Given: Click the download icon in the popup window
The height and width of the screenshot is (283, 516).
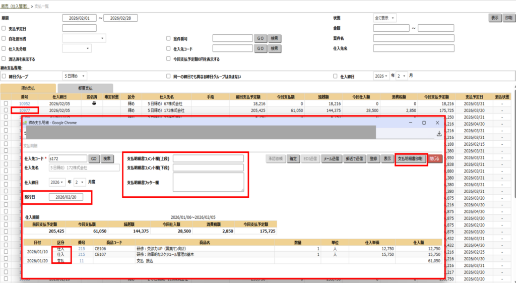Looking at the screenshot, I should (x=439, y=134).
